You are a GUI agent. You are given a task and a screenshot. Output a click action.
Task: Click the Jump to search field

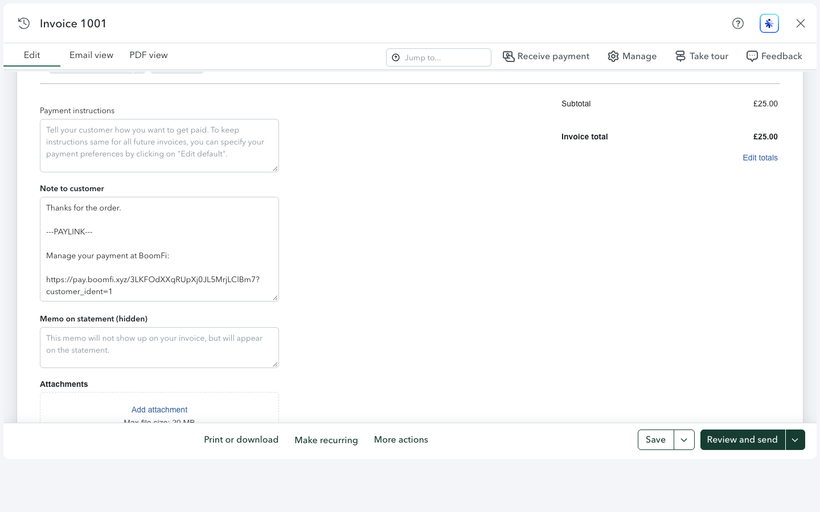[x=438, y=57]
